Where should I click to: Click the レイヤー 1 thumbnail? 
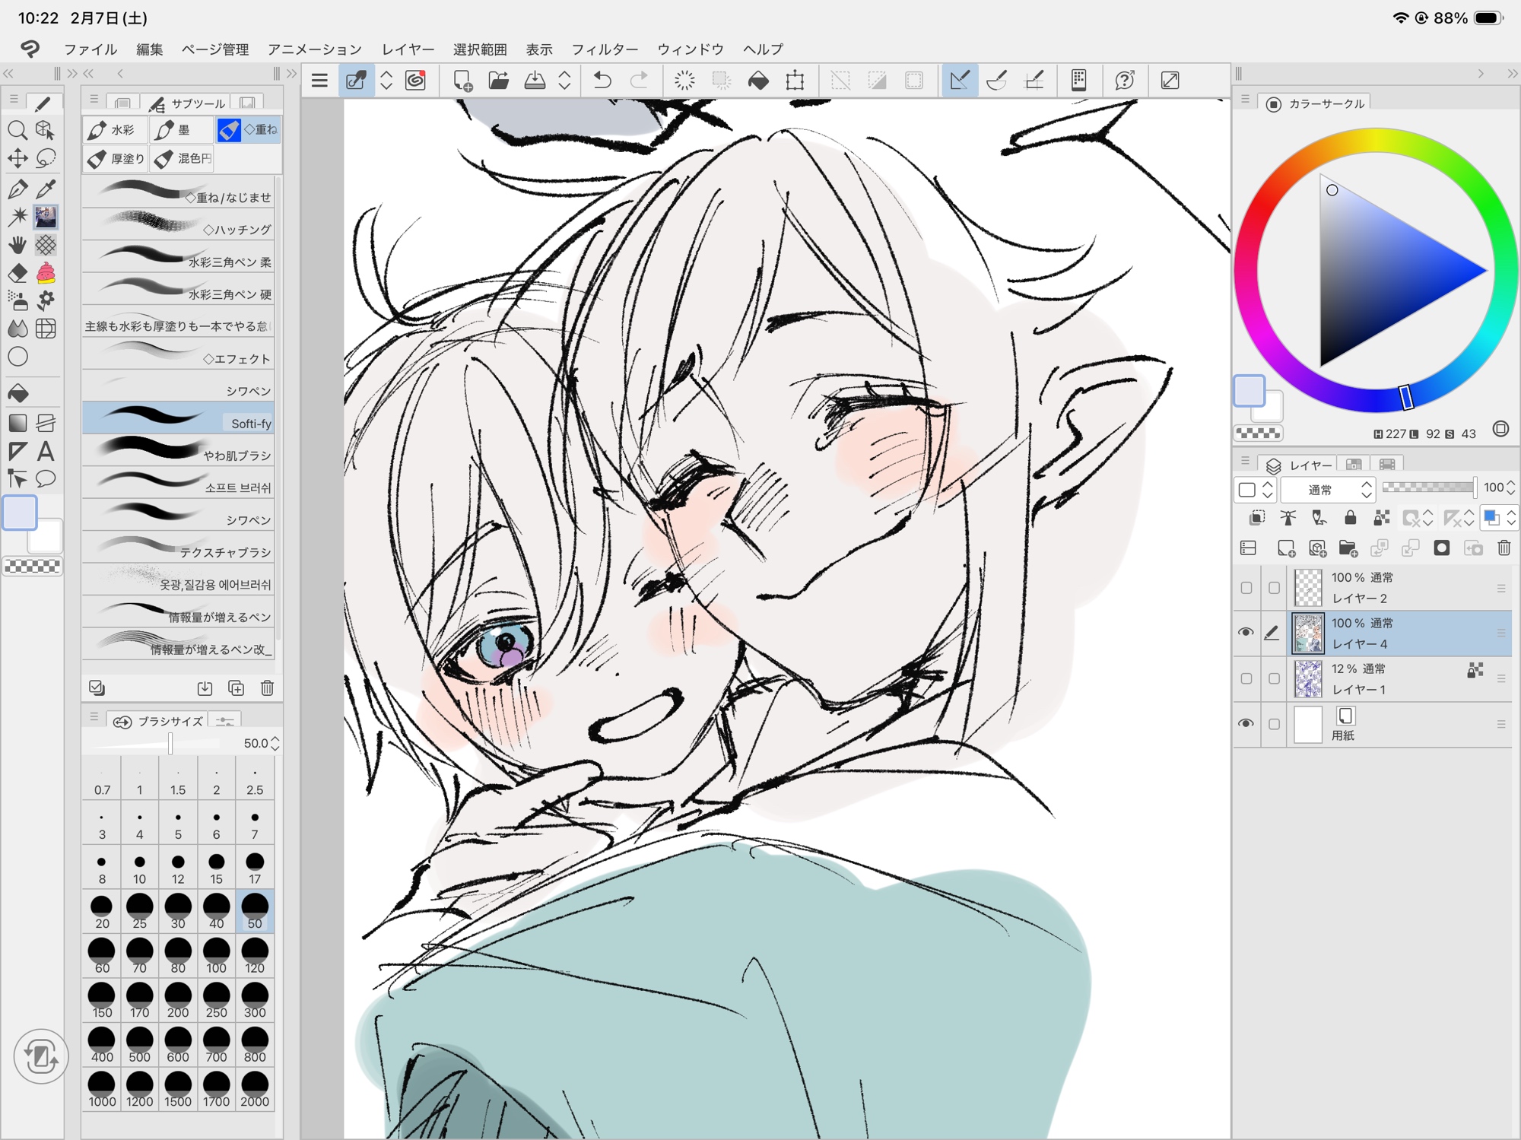[1308, 678]
